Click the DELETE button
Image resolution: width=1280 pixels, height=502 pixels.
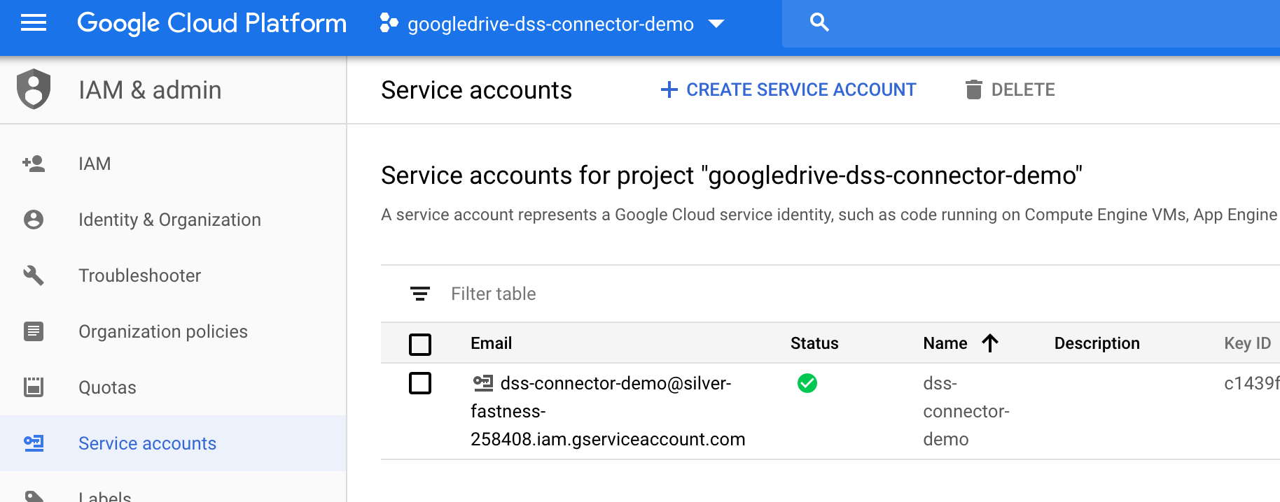(x=1010, y=89)
